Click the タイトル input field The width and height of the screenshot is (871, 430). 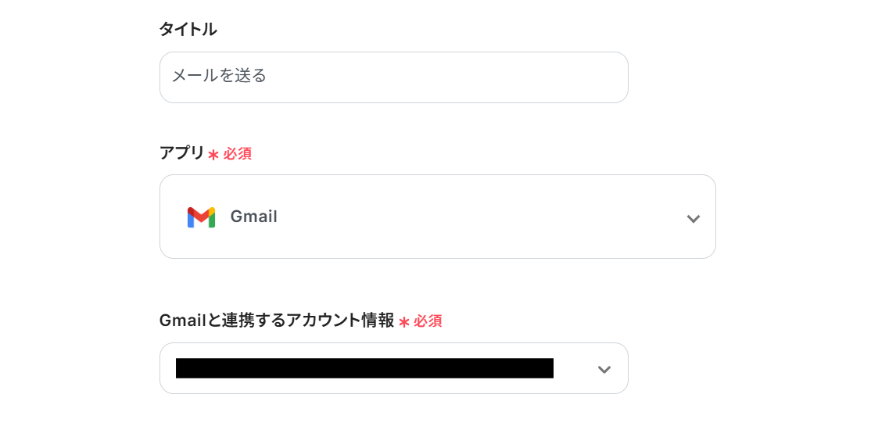[393, 77]
